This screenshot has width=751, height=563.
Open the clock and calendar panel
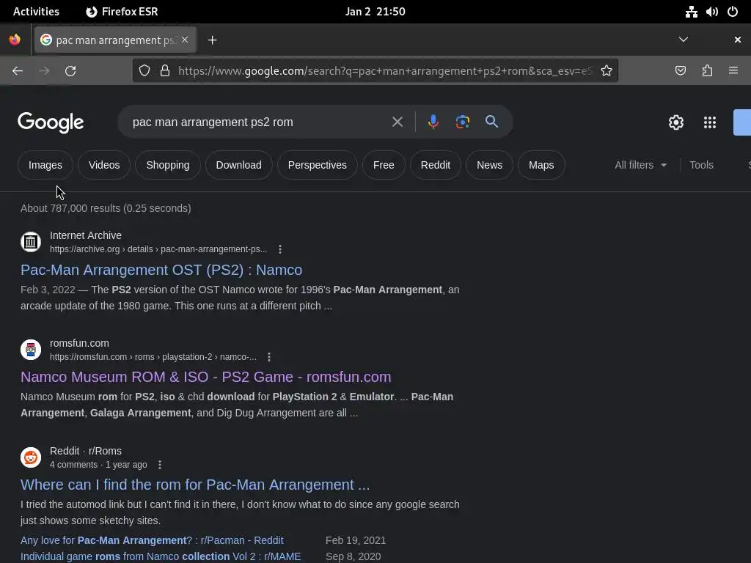[x=375, y=12]
